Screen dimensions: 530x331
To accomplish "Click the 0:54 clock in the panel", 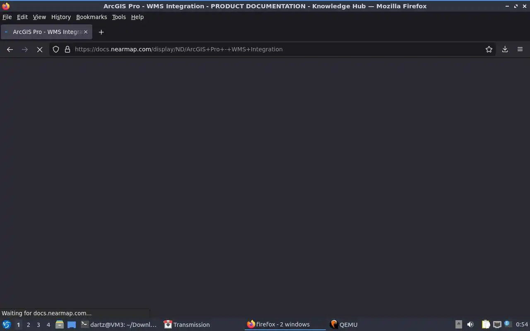I will (x=522, y=325).
